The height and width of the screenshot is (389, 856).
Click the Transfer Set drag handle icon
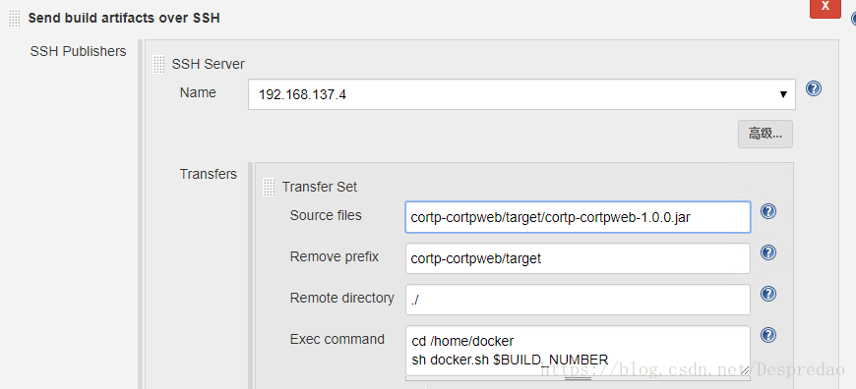(x=269, y=187)
